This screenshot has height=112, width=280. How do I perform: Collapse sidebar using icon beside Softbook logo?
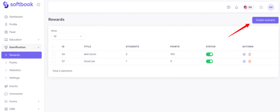[38, 5]
